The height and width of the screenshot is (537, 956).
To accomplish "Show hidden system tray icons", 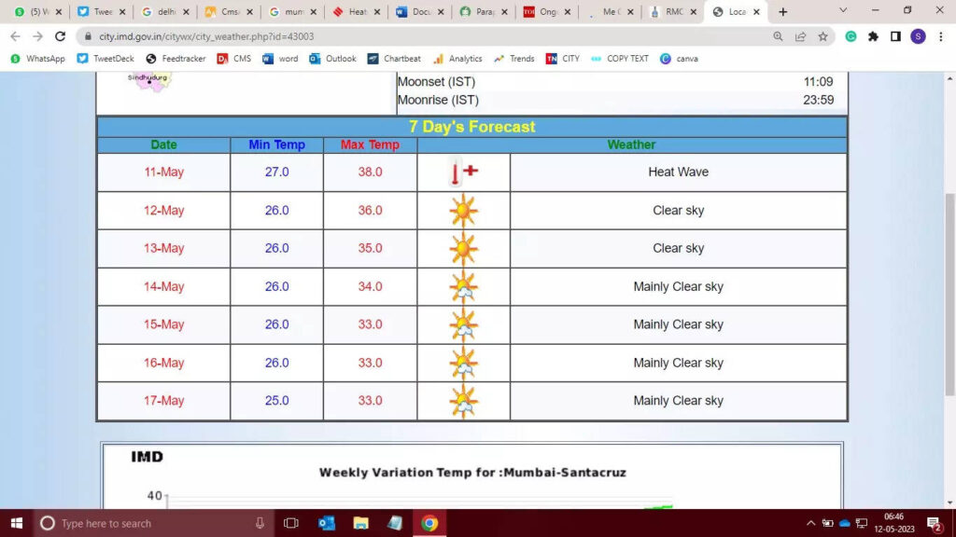I will pyautogui.click(x=810, y=523).
